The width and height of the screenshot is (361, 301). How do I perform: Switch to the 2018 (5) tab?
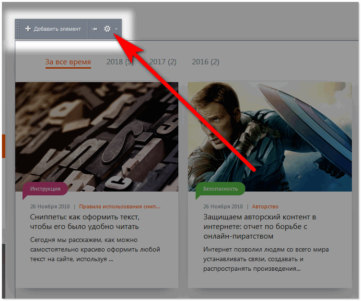tap(120, 62)
